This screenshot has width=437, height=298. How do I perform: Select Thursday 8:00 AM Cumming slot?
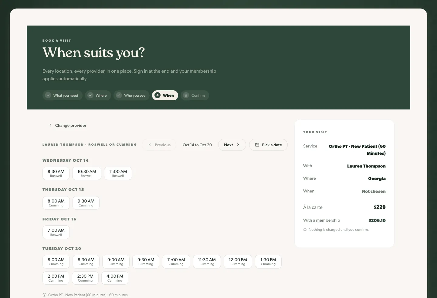56,203
